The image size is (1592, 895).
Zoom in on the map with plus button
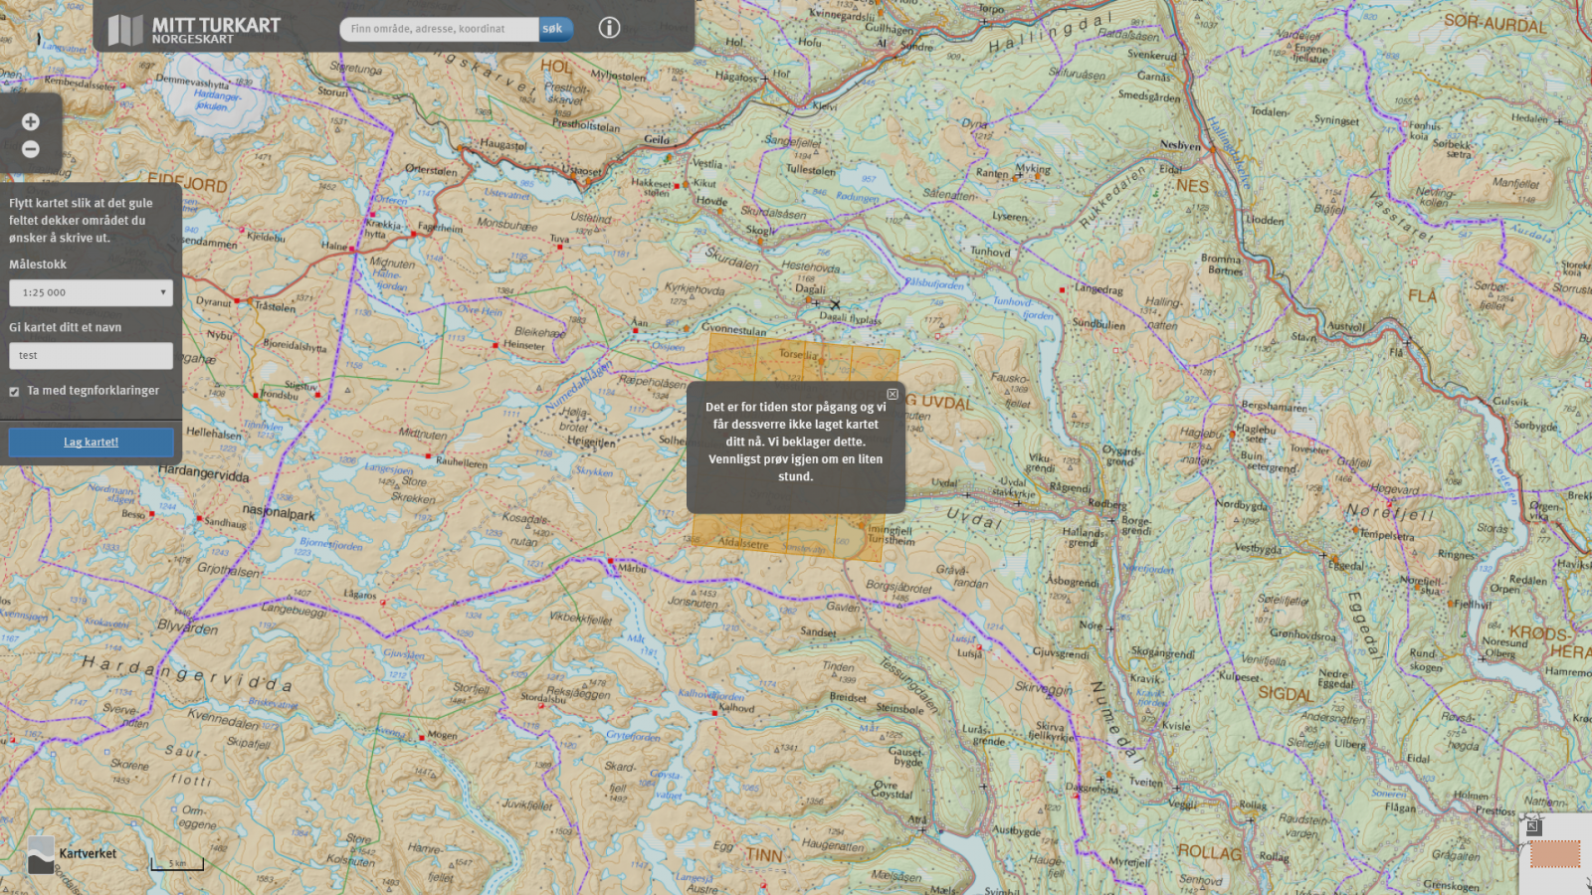tap(31, 122)
